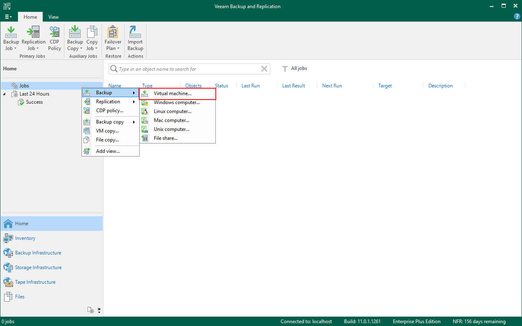522x326 pixels.
Task: Expand the Backup copy submenu arrow
Action: pyautogui.click(x=134, y=122)
